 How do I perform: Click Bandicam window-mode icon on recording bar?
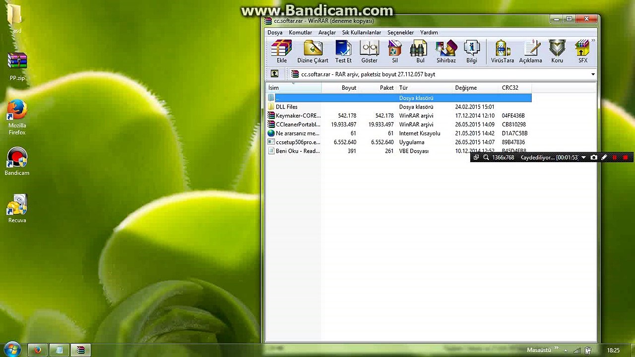476,158
